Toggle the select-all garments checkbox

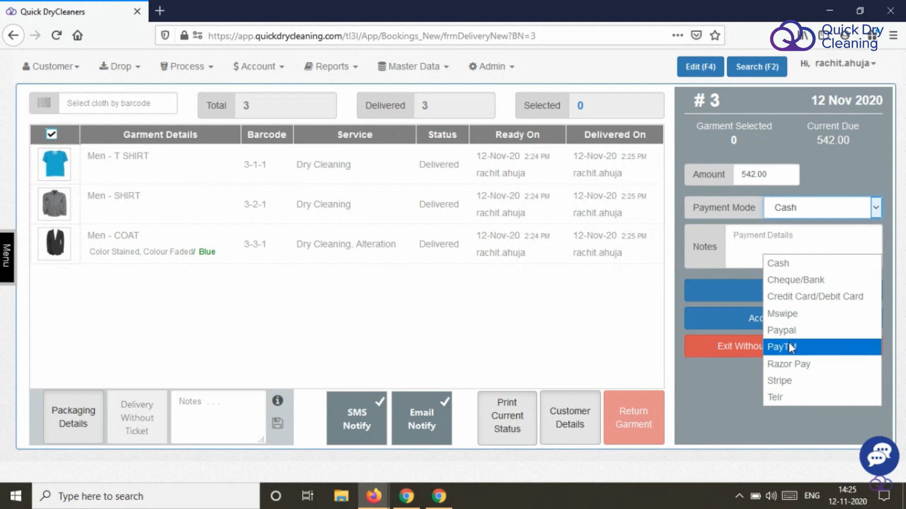coord(51,134)
